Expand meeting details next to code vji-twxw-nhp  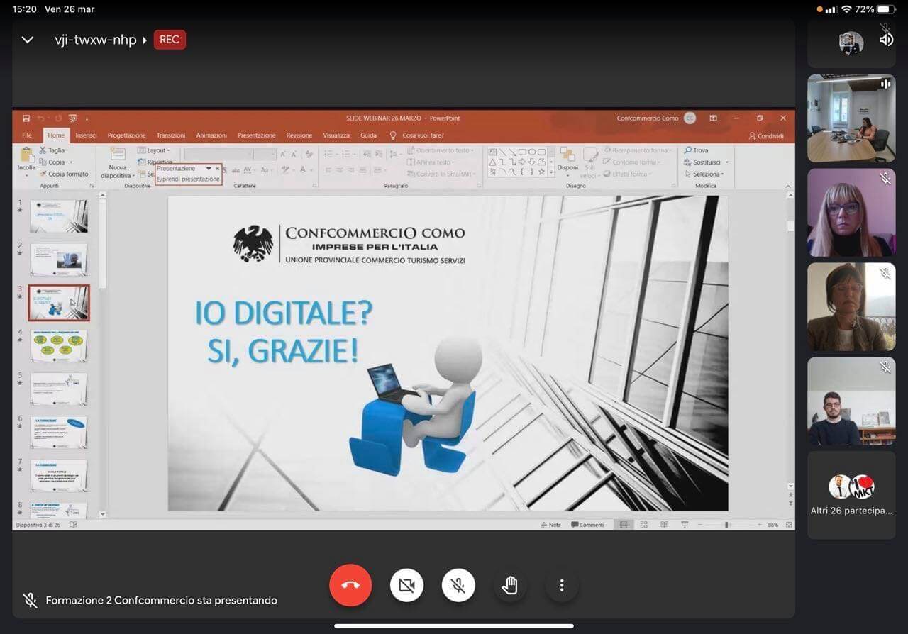[x=145, y=40]
